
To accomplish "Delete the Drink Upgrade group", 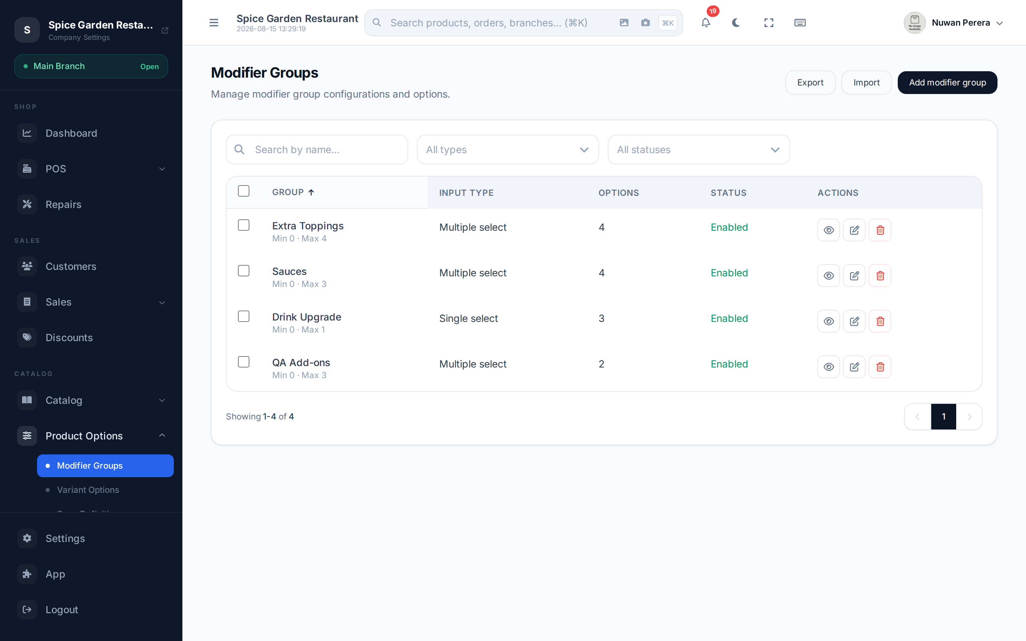I will click(x=880, y=321).
